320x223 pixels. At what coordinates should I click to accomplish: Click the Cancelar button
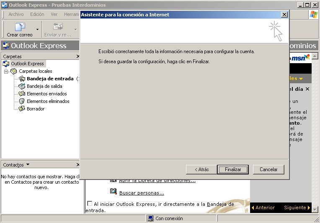point(268,169)
